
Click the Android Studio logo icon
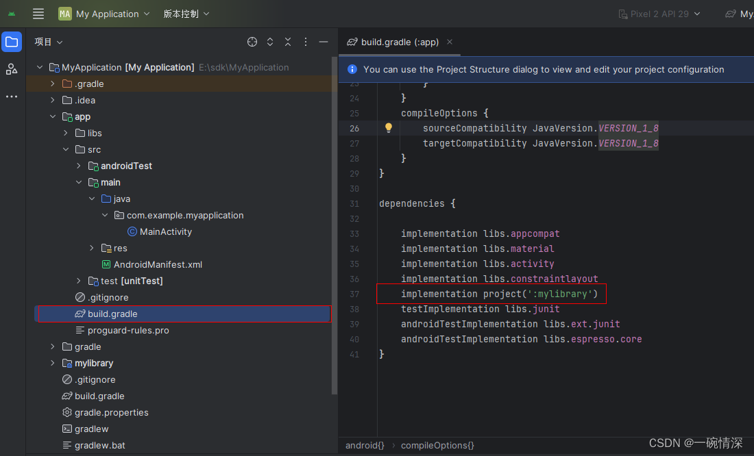point(11,13)
